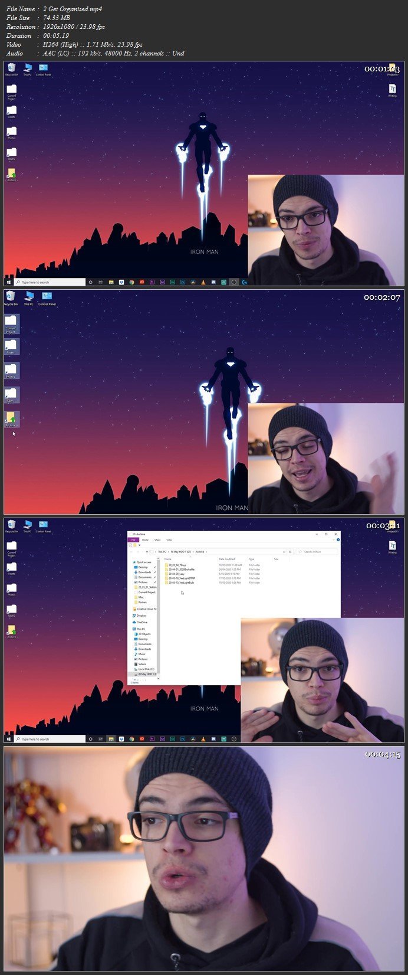The height and width of the screenshot is (975, 408).
Task: Click Start button in the 00:03:41 frame taskbar
Action: (x=9, y=739)
